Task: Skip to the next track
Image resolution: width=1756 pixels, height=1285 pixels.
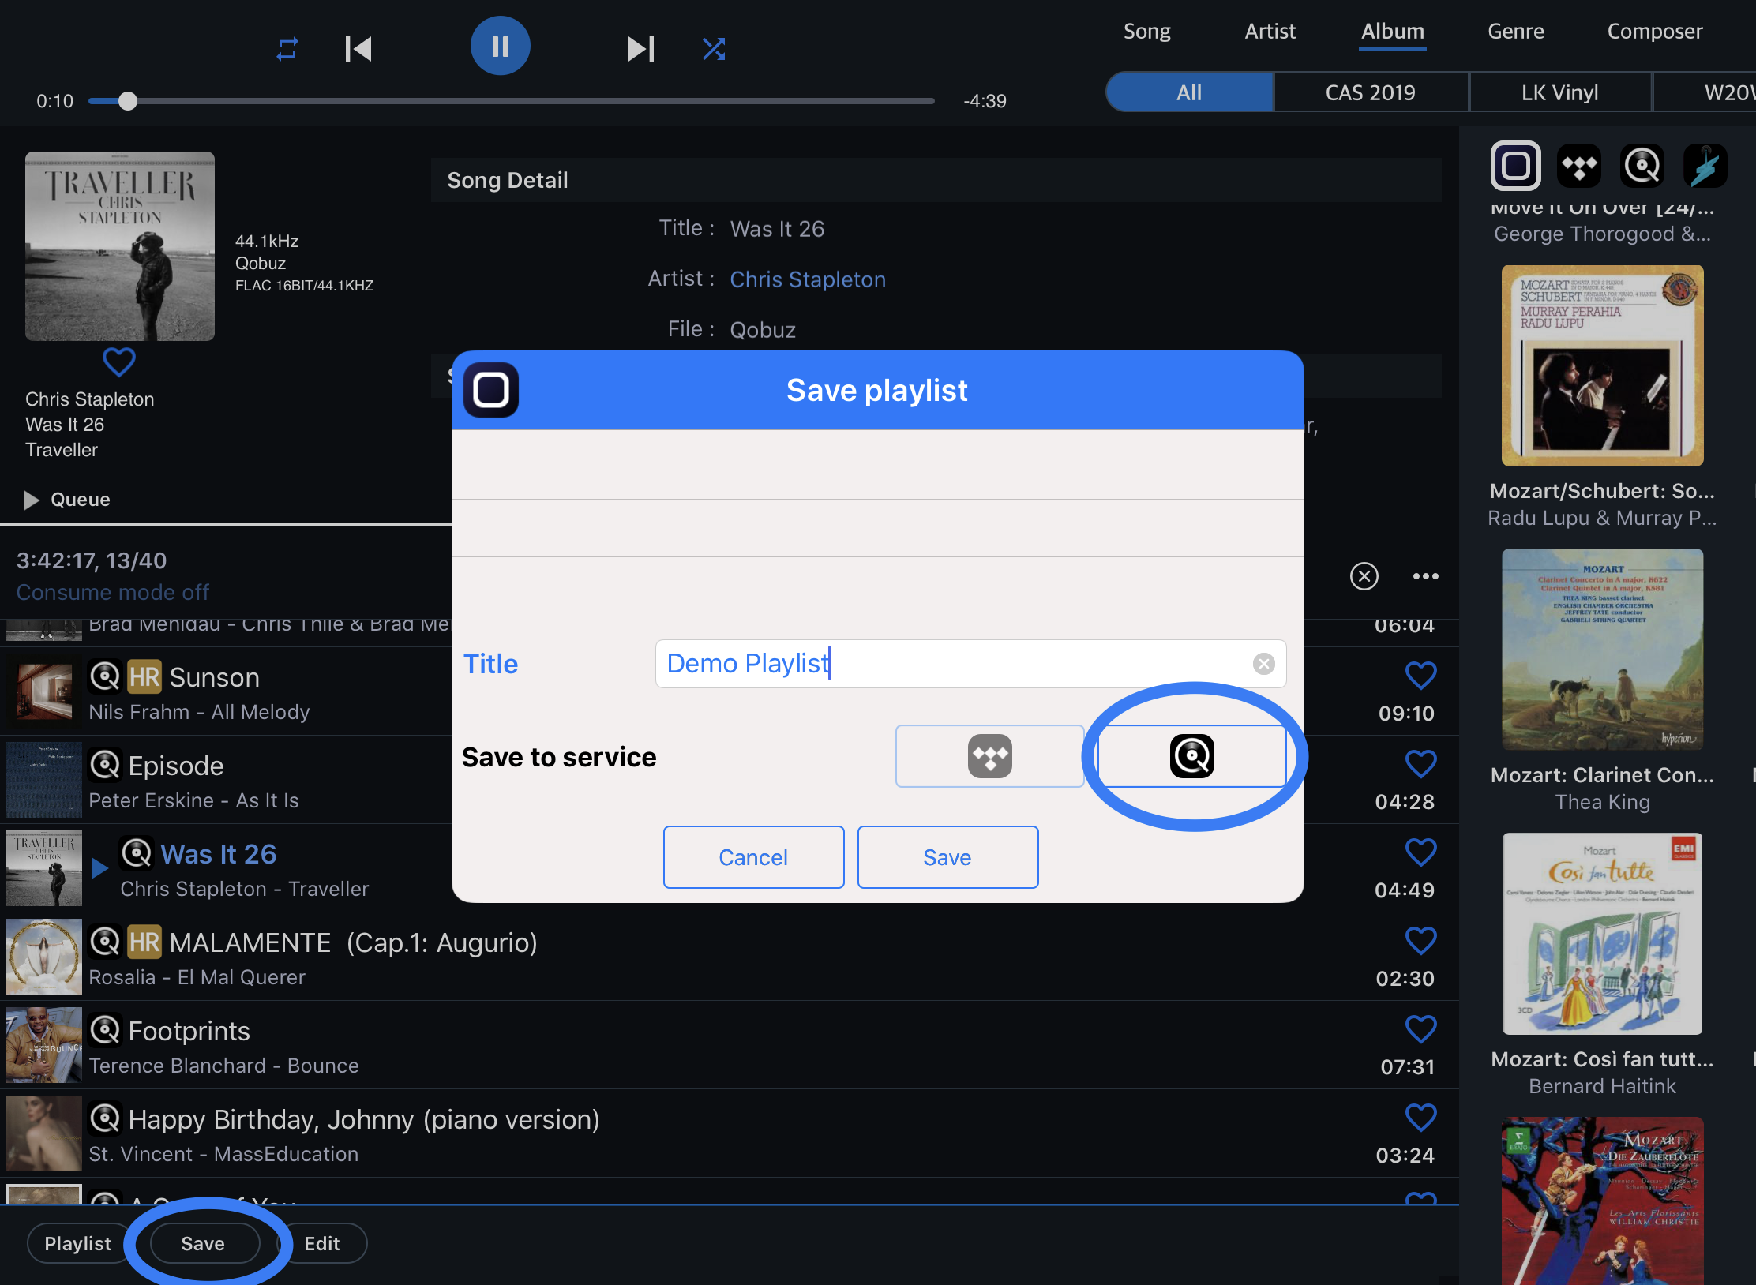Action: [640, 49]
